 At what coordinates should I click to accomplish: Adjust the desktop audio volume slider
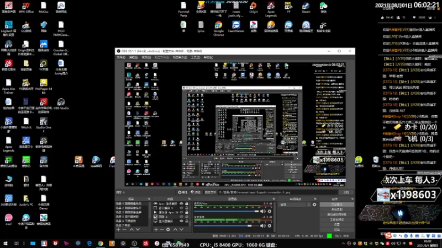(255, 211)
